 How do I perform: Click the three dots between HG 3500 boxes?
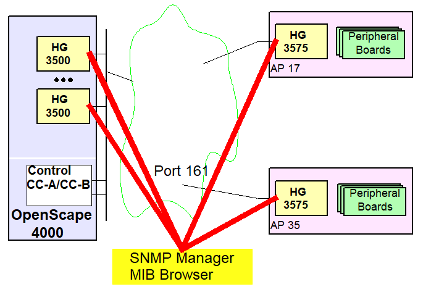tap(64, 80)
